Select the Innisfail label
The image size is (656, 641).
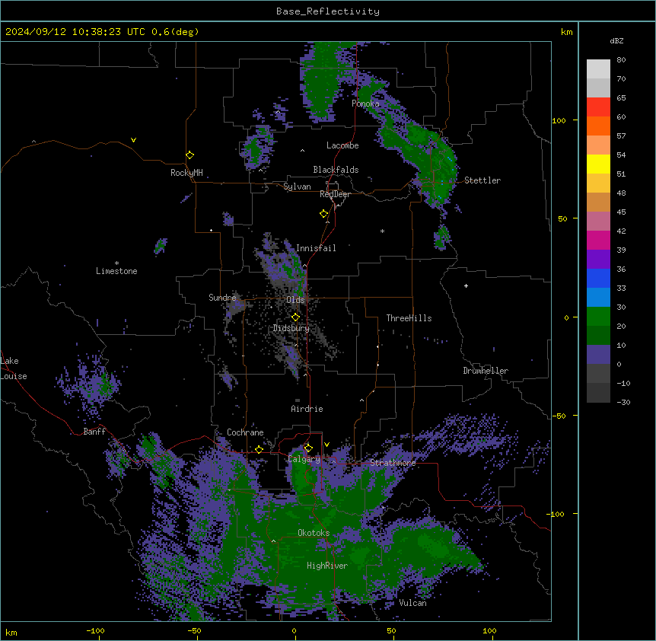coord(316,248)
